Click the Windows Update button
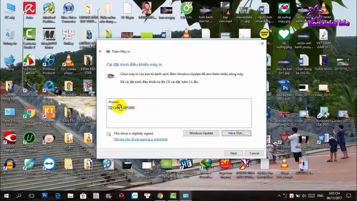Screen dimensions: 357x201 pyautogui.click(x=201, y=133)
